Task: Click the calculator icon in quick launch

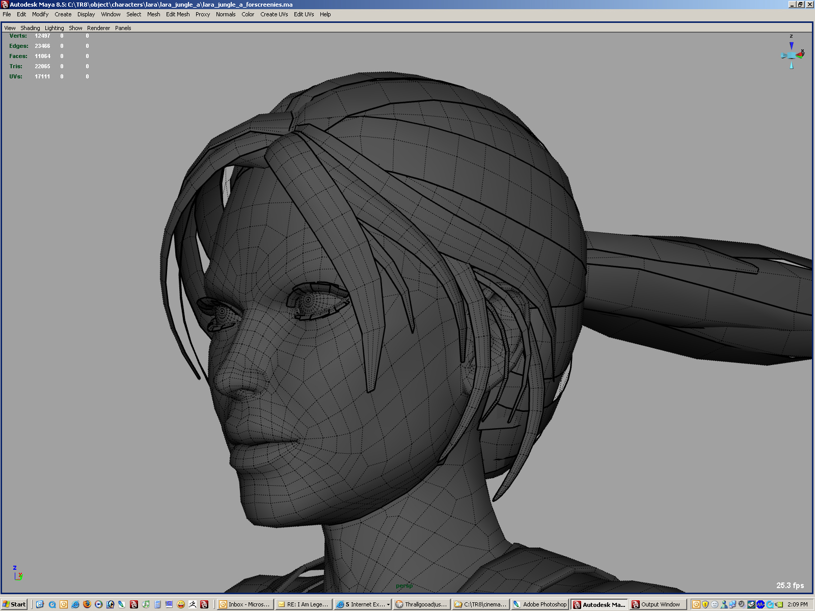Action: 157,604
